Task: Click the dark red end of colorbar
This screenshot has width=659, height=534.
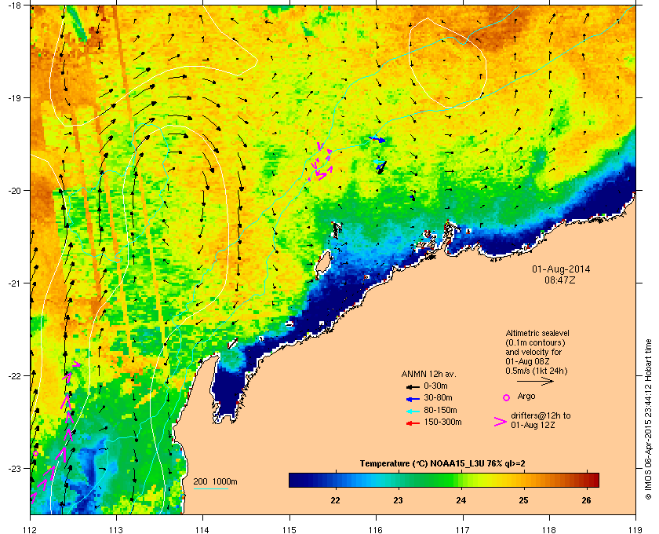Action: [592, 480]
